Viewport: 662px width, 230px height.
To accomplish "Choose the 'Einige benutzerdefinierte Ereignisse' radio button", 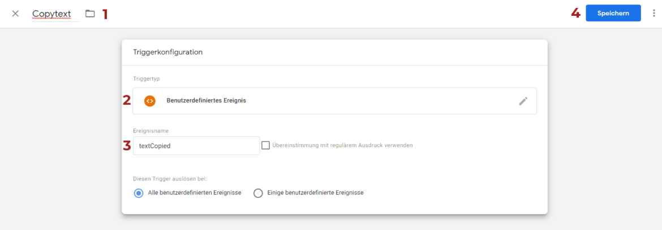I will point(258,193).
